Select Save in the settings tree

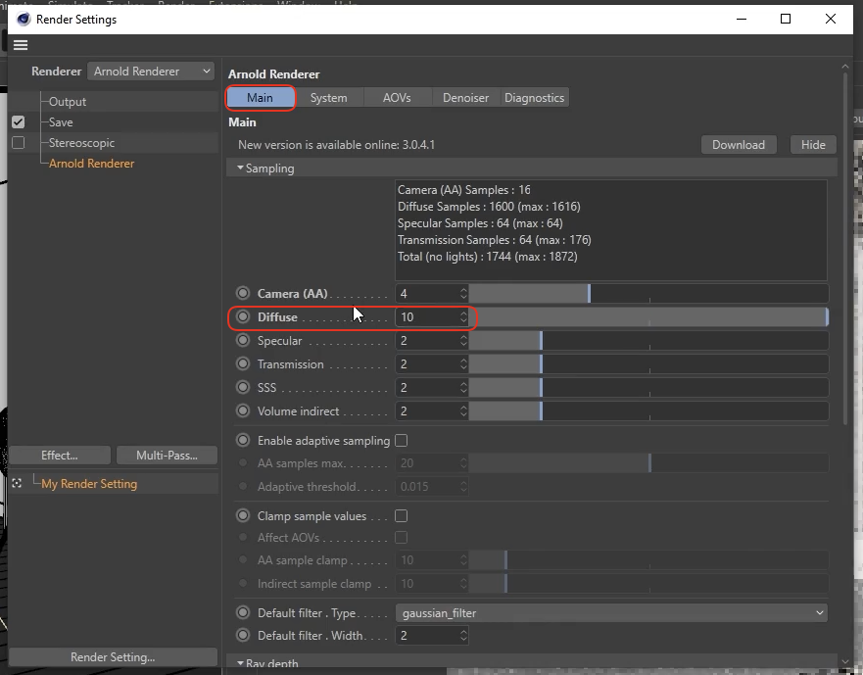[61, 122]
